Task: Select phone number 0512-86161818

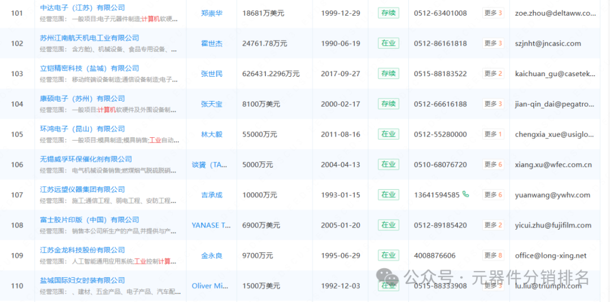Action: coord(441,43)
